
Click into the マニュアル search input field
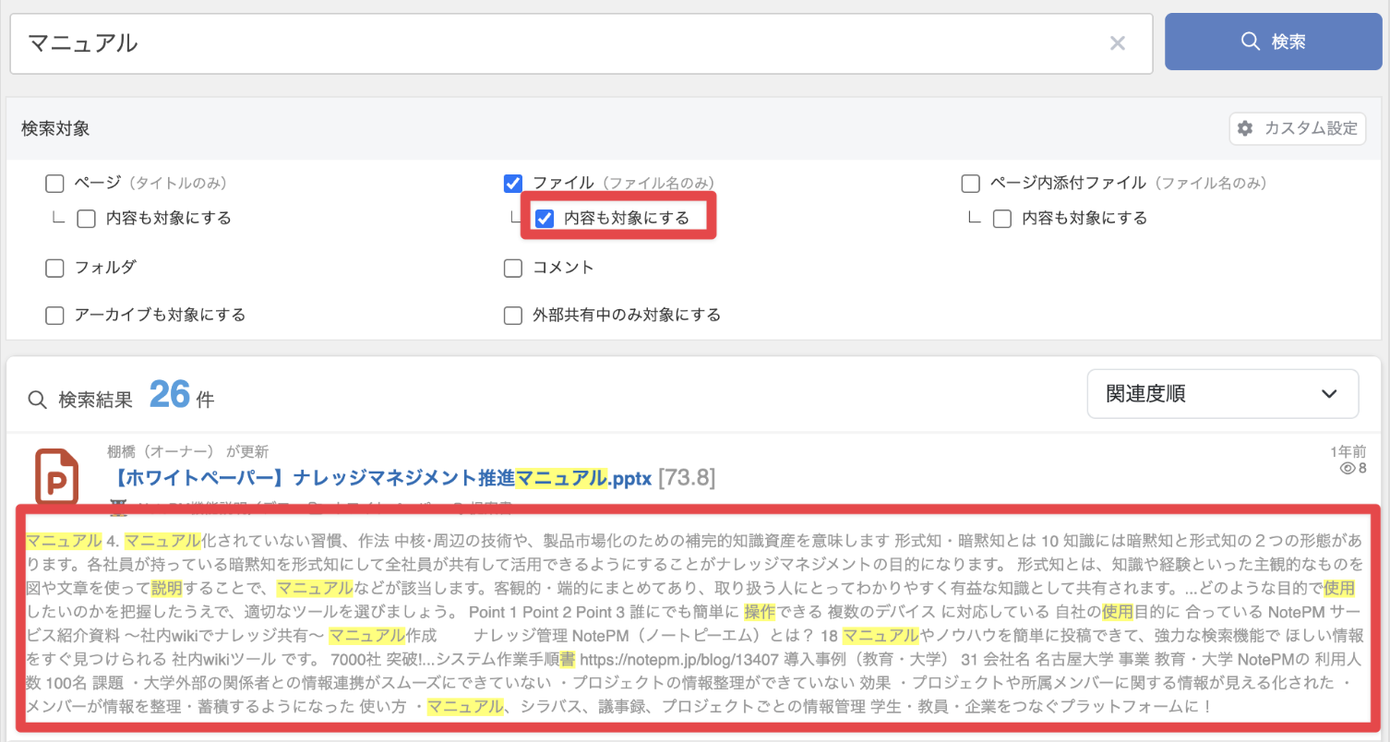554,43
